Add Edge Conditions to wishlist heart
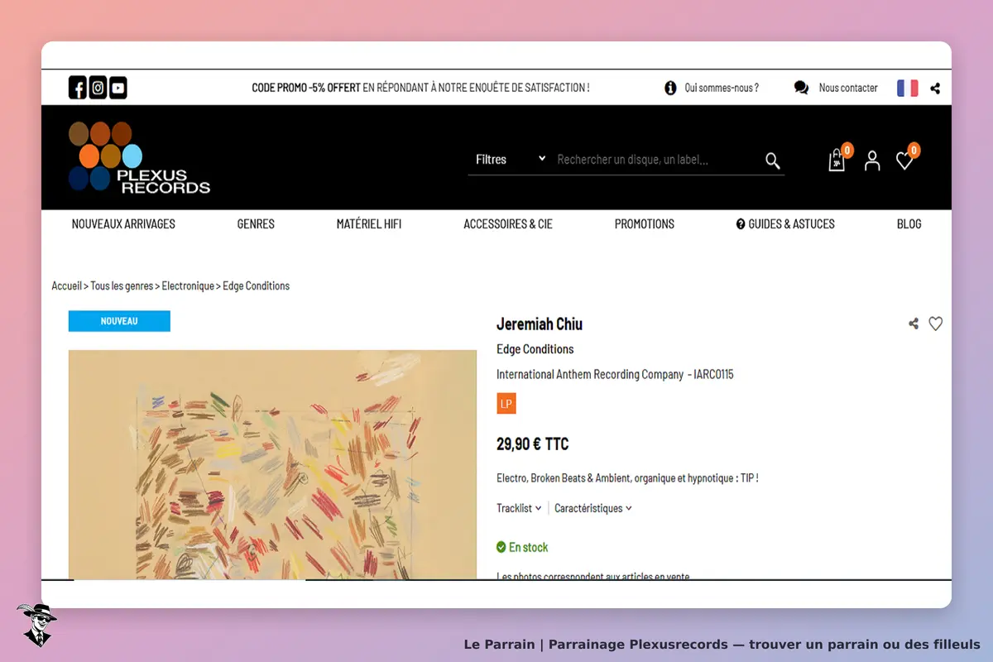Screen dimensions: 993x662 click(935, 324)
